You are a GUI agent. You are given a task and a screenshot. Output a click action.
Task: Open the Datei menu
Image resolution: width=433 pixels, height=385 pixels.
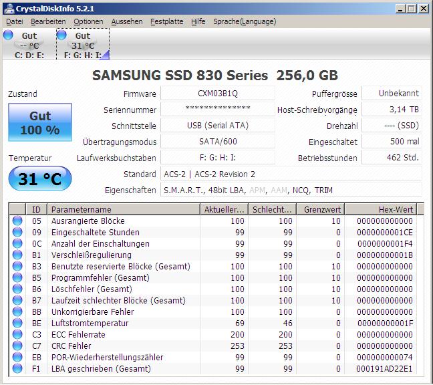click(14, 21)
